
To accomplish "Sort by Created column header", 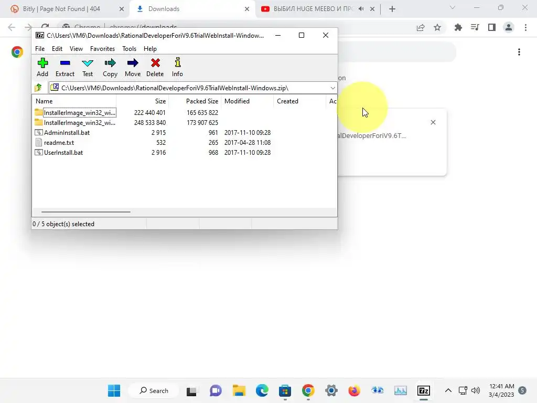I will [299, 101].
